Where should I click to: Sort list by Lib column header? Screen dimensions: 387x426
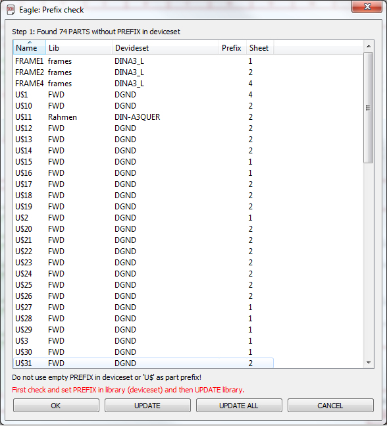(79, 47)
